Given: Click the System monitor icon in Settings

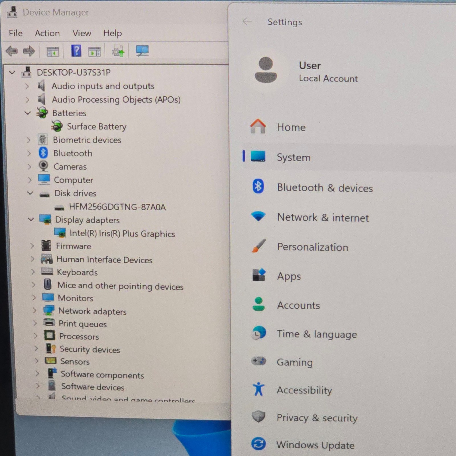Looking at the screenshot, I should [258, 156].
